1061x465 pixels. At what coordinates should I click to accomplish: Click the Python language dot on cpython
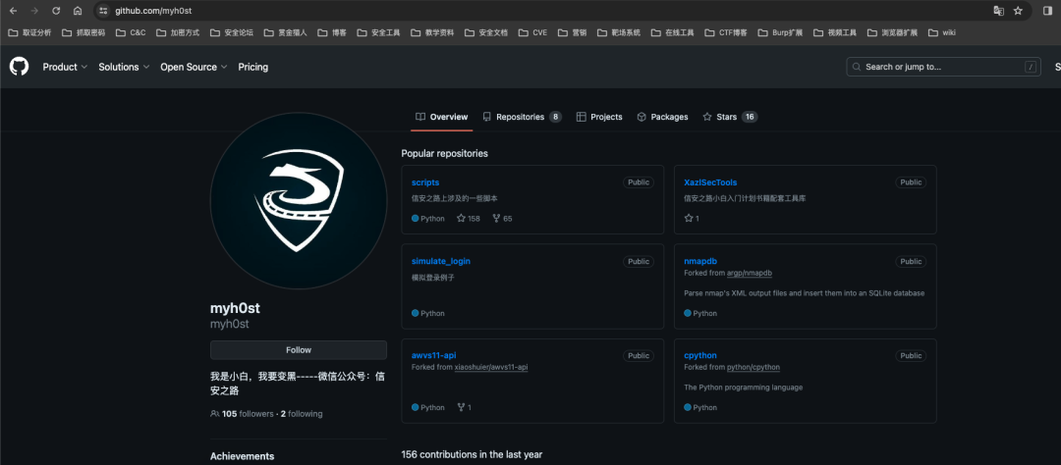click(688, 407)
